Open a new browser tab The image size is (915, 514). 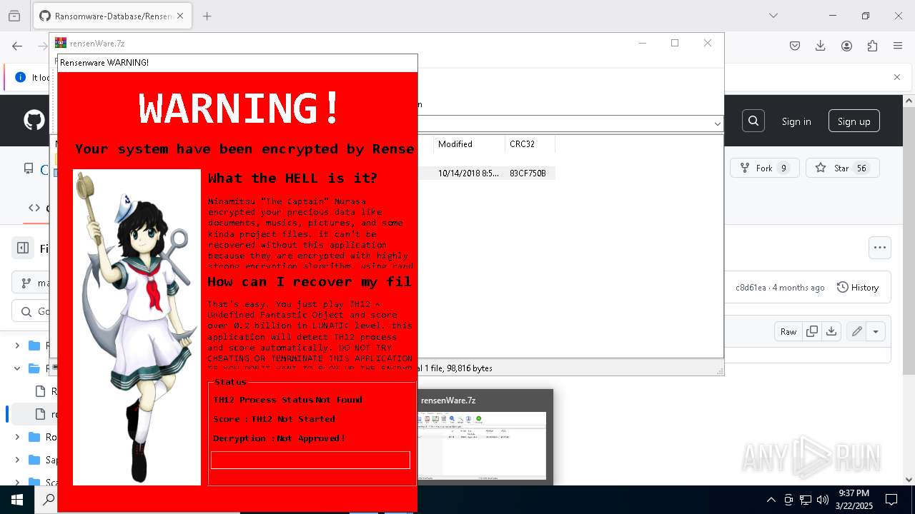[207, 16]
